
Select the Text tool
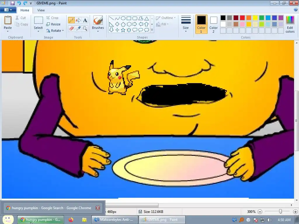tap(85, 20)
